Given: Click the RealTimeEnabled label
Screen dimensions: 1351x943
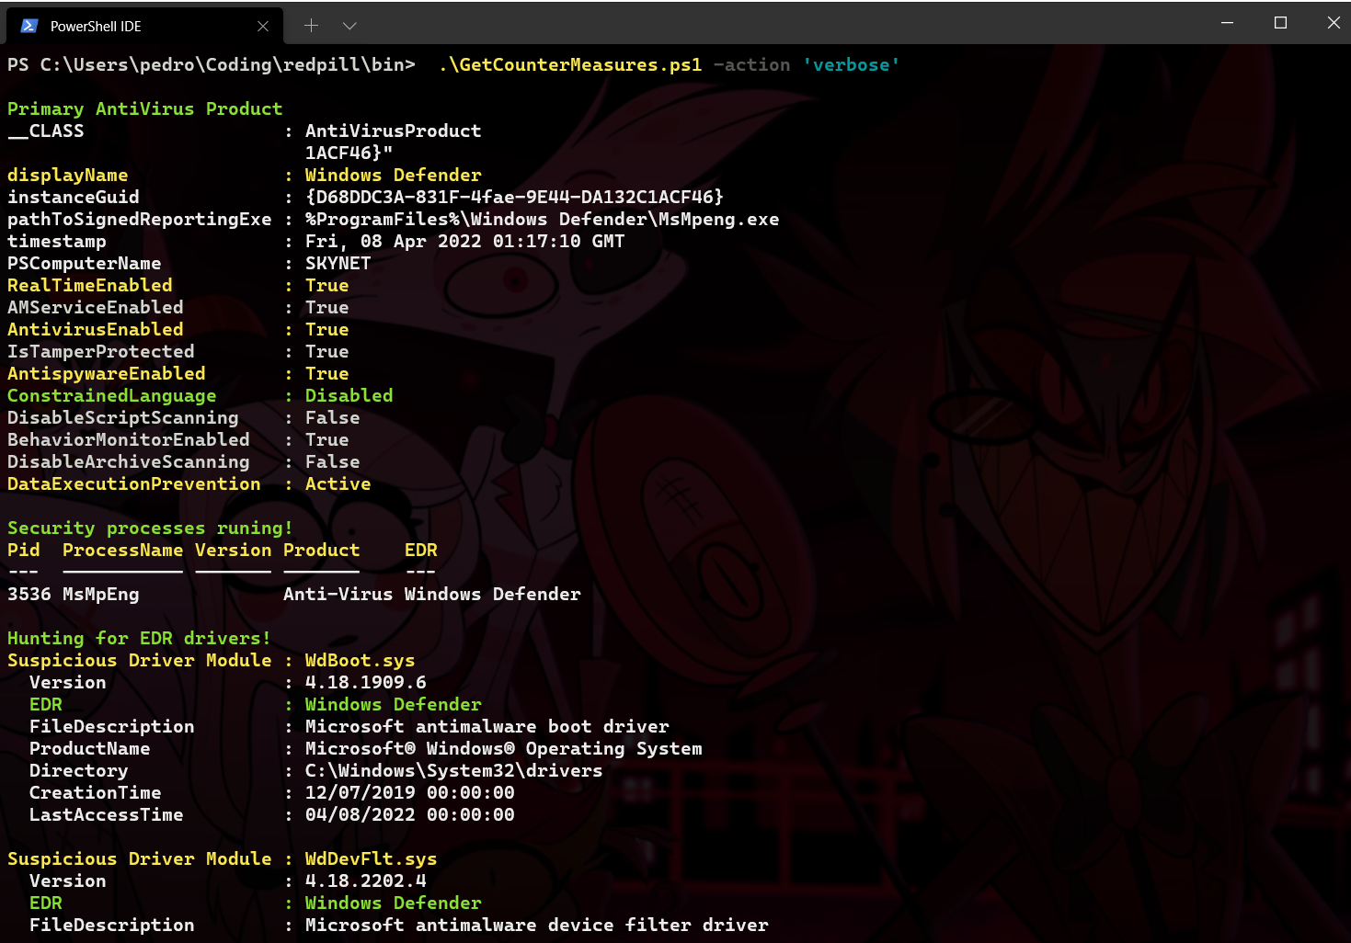Looking at the screenshot, I should coord(89,286).
